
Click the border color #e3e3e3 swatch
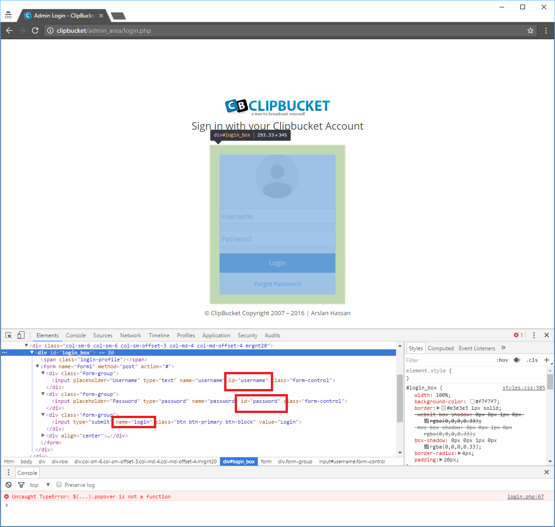click(444, 408)
